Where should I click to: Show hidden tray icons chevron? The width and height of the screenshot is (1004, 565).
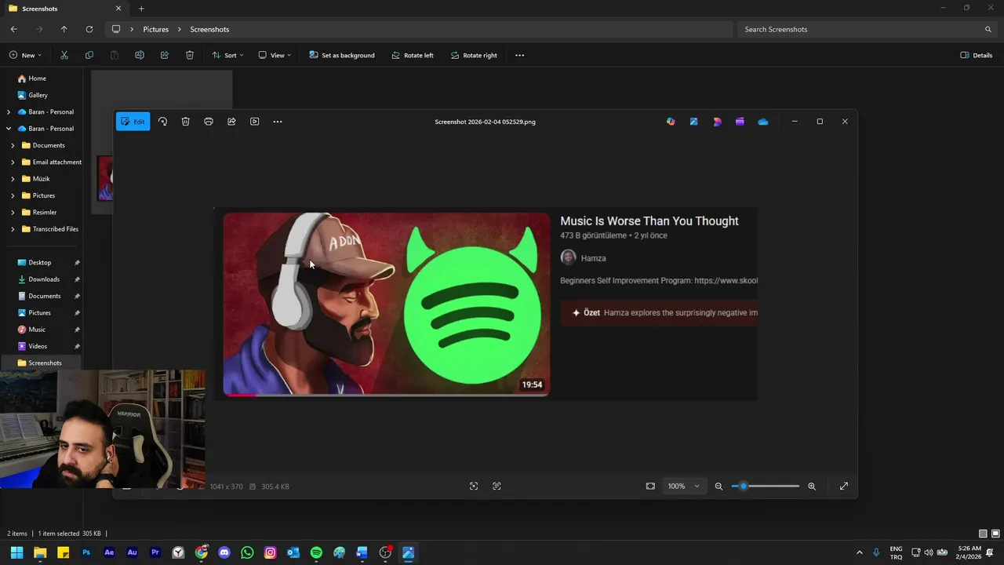point(859,552)
